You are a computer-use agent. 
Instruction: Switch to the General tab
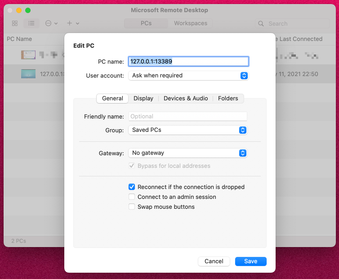click(x=112, y=99)
